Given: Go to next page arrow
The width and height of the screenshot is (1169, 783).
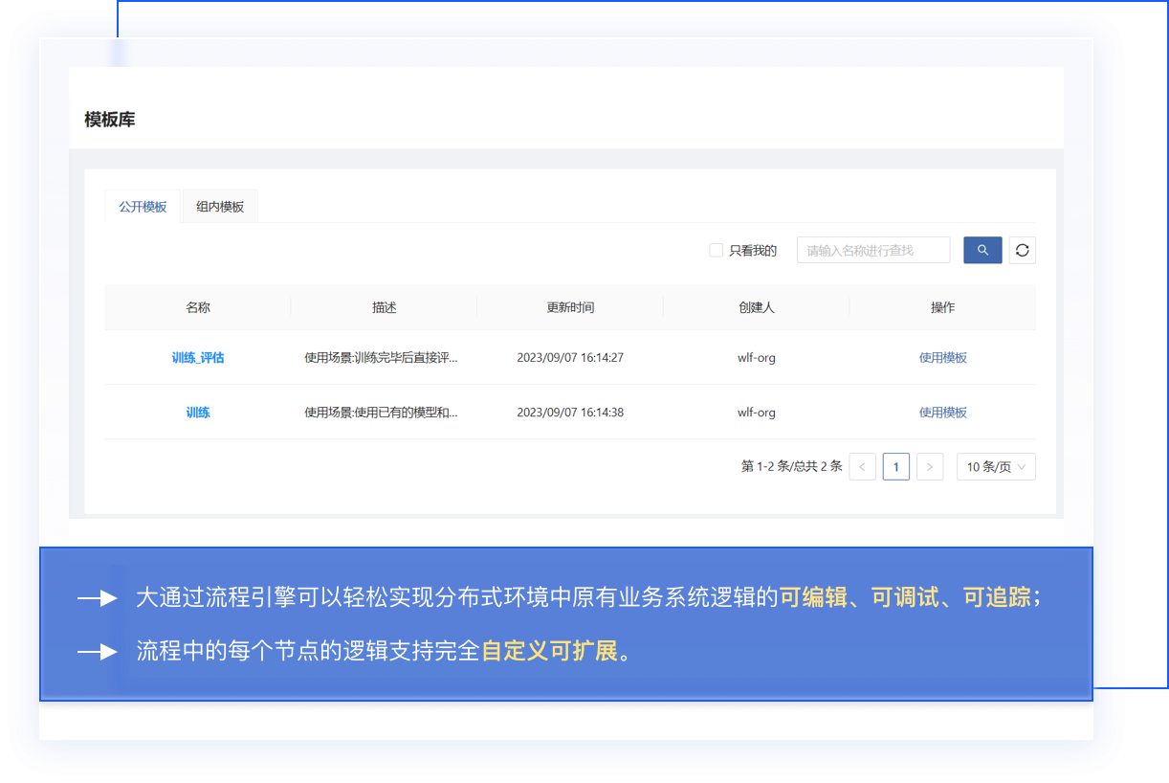Looking at the screenshot, I should (x=930, y=467).
